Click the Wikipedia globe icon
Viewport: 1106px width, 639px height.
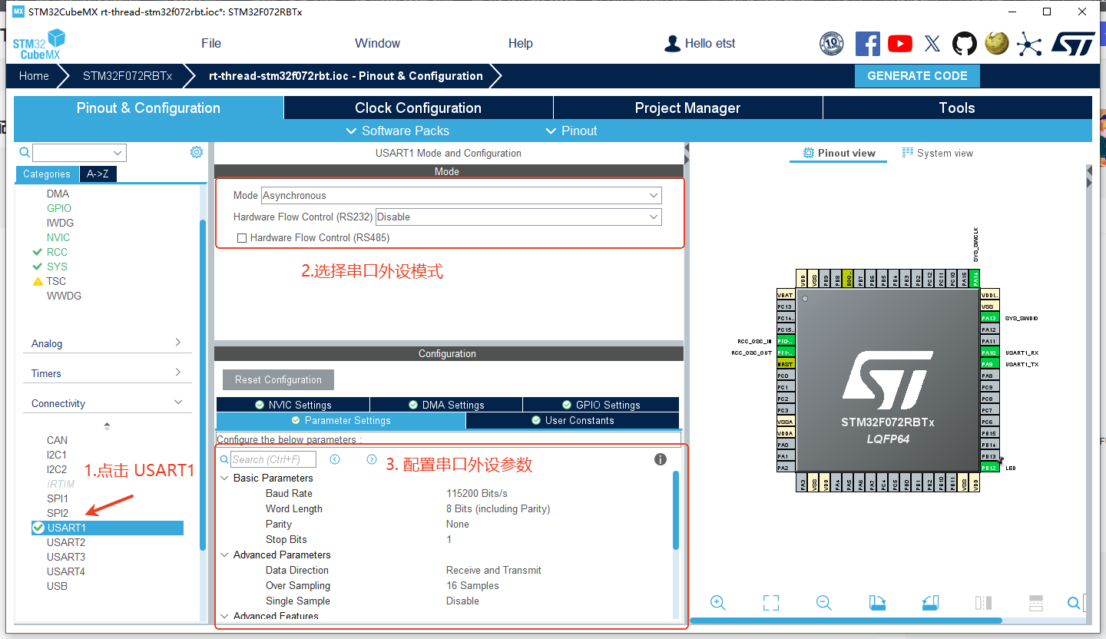(997, 44)
